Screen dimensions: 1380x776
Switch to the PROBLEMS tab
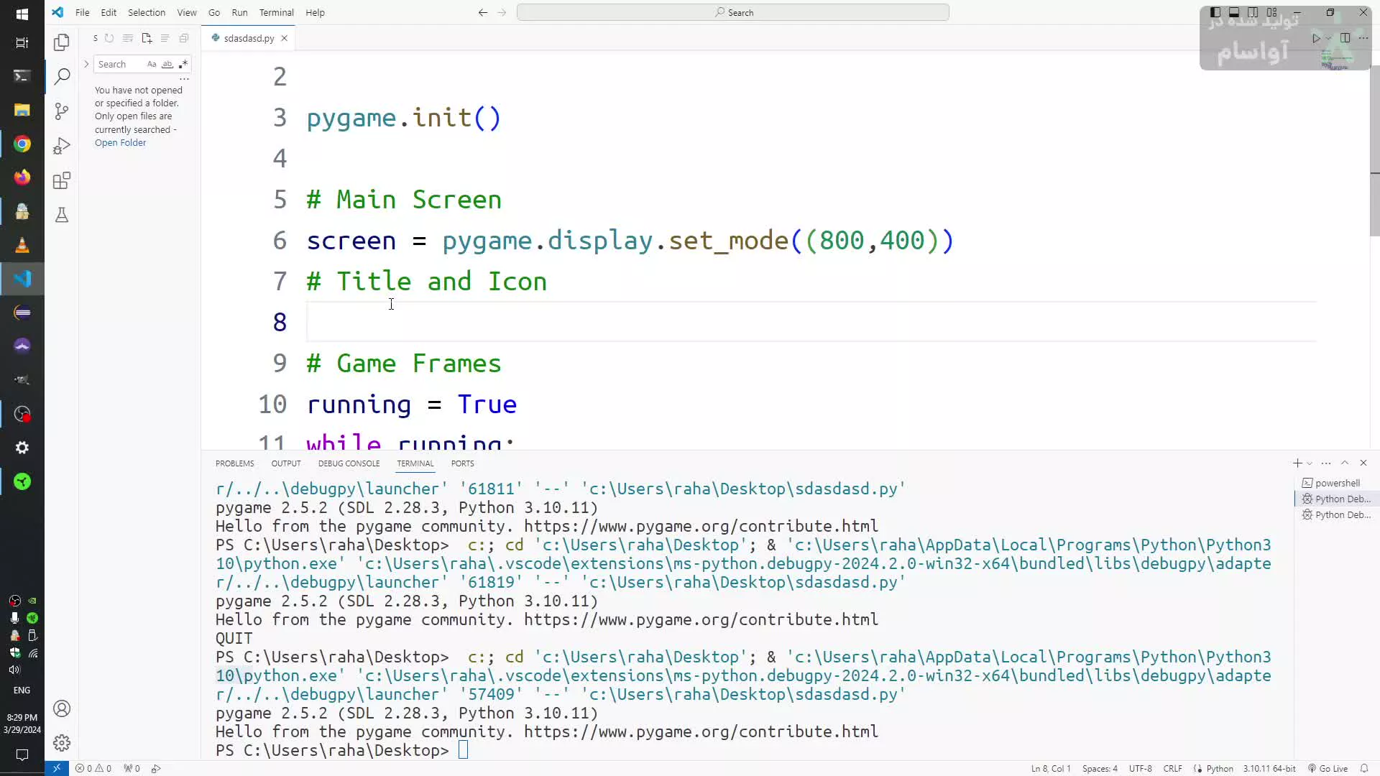234,463
